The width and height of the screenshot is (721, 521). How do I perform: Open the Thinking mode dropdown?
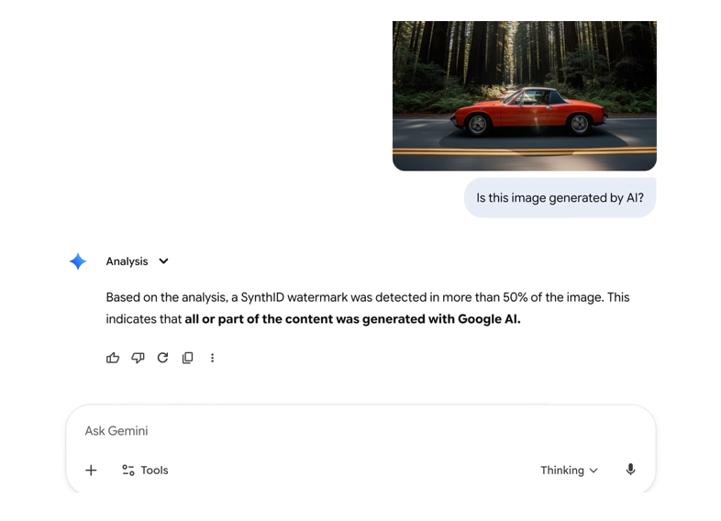coord(562,471)
